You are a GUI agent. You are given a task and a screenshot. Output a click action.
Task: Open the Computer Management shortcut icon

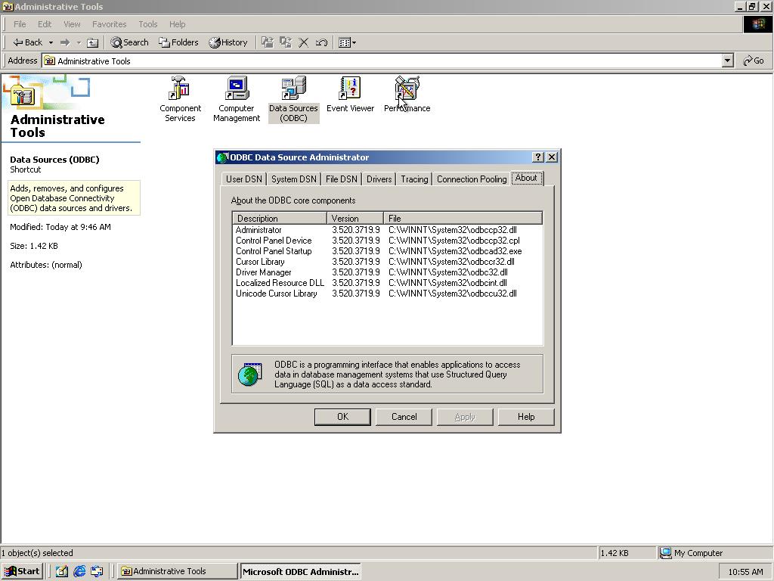pos(237,99)
